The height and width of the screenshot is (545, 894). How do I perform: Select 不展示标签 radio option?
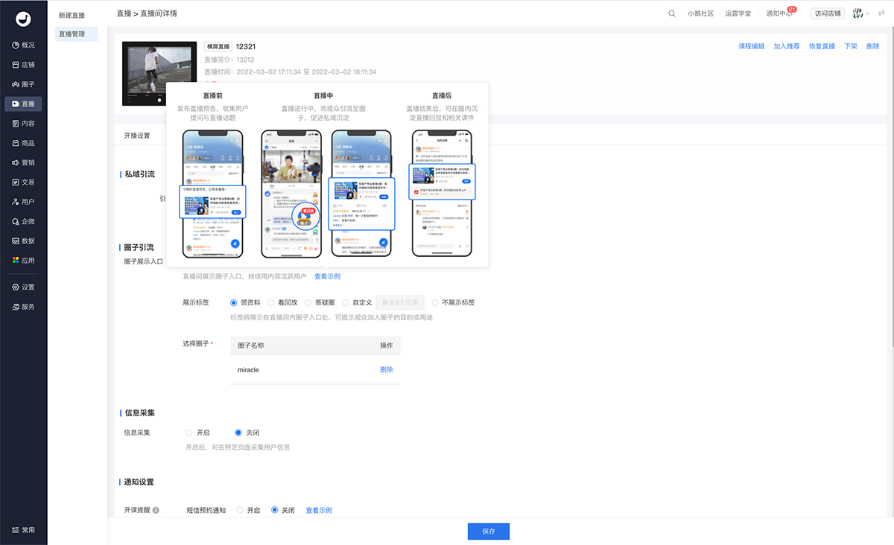(x=435, y=303)
